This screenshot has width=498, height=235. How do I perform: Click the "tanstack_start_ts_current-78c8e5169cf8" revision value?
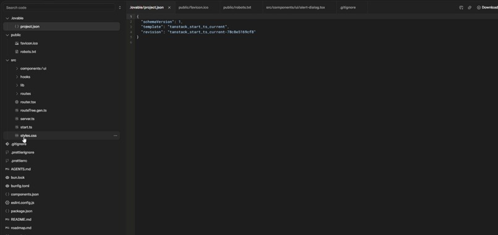coord(211,32)
